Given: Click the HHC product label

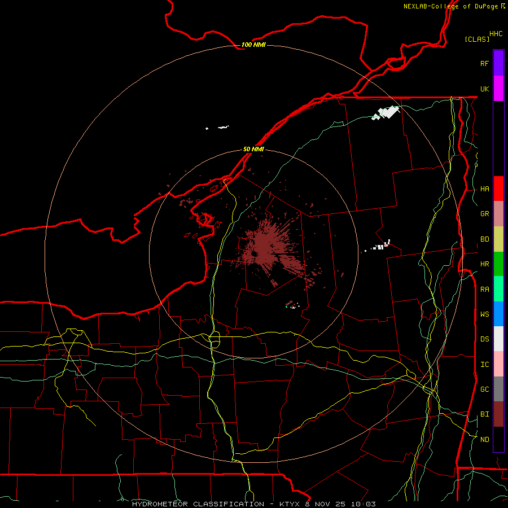Looking at the screenshot, I should pyautogui.click(x=496, y=34).
